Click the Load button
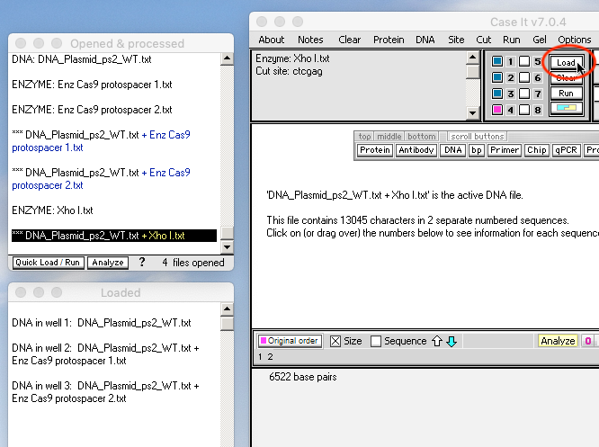 [566, 62]
